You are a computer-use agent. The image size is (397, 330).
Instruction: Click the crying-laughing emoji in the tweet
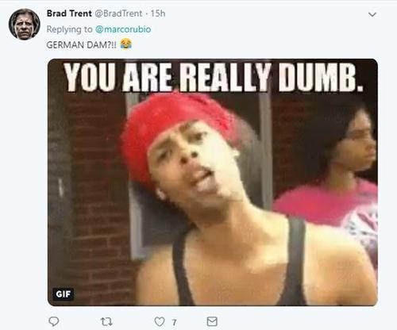(x=126, y=44)
